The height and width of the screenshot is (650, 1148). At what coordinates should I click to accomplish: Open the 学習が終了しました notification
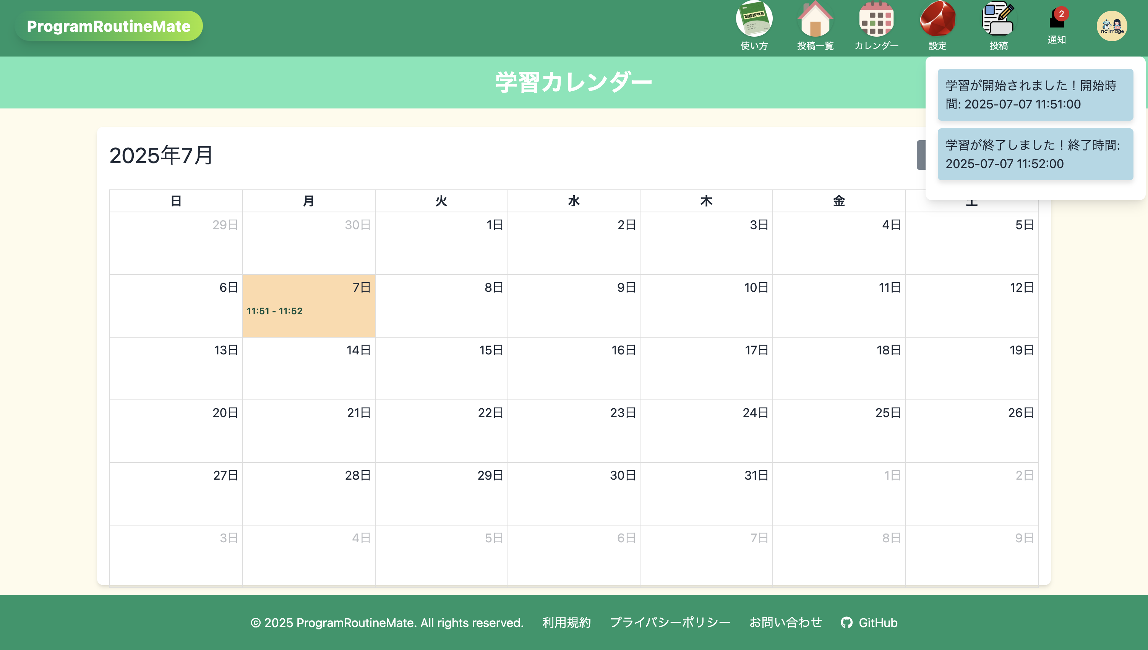[x=1035, y=154]
